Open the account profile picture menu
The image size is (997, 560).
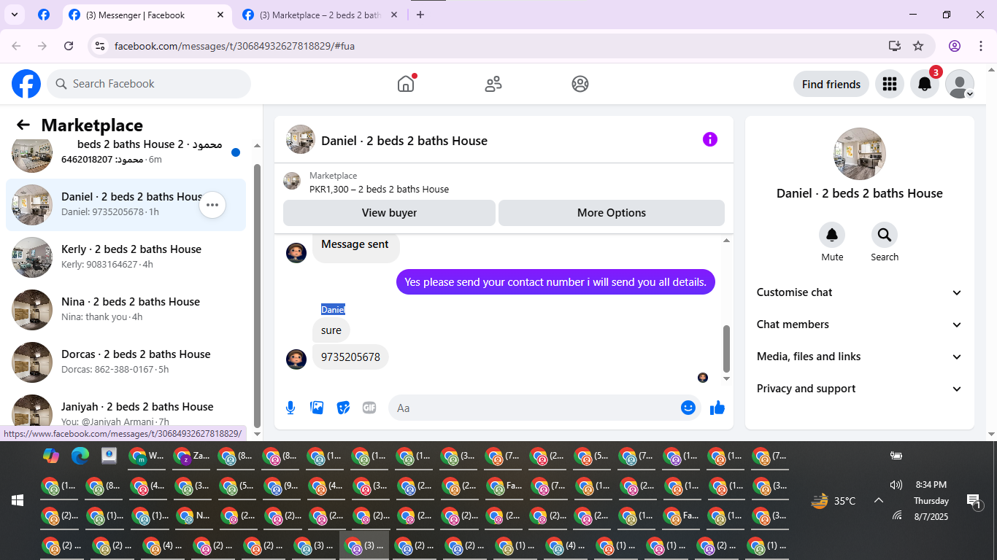coord(960,84)
